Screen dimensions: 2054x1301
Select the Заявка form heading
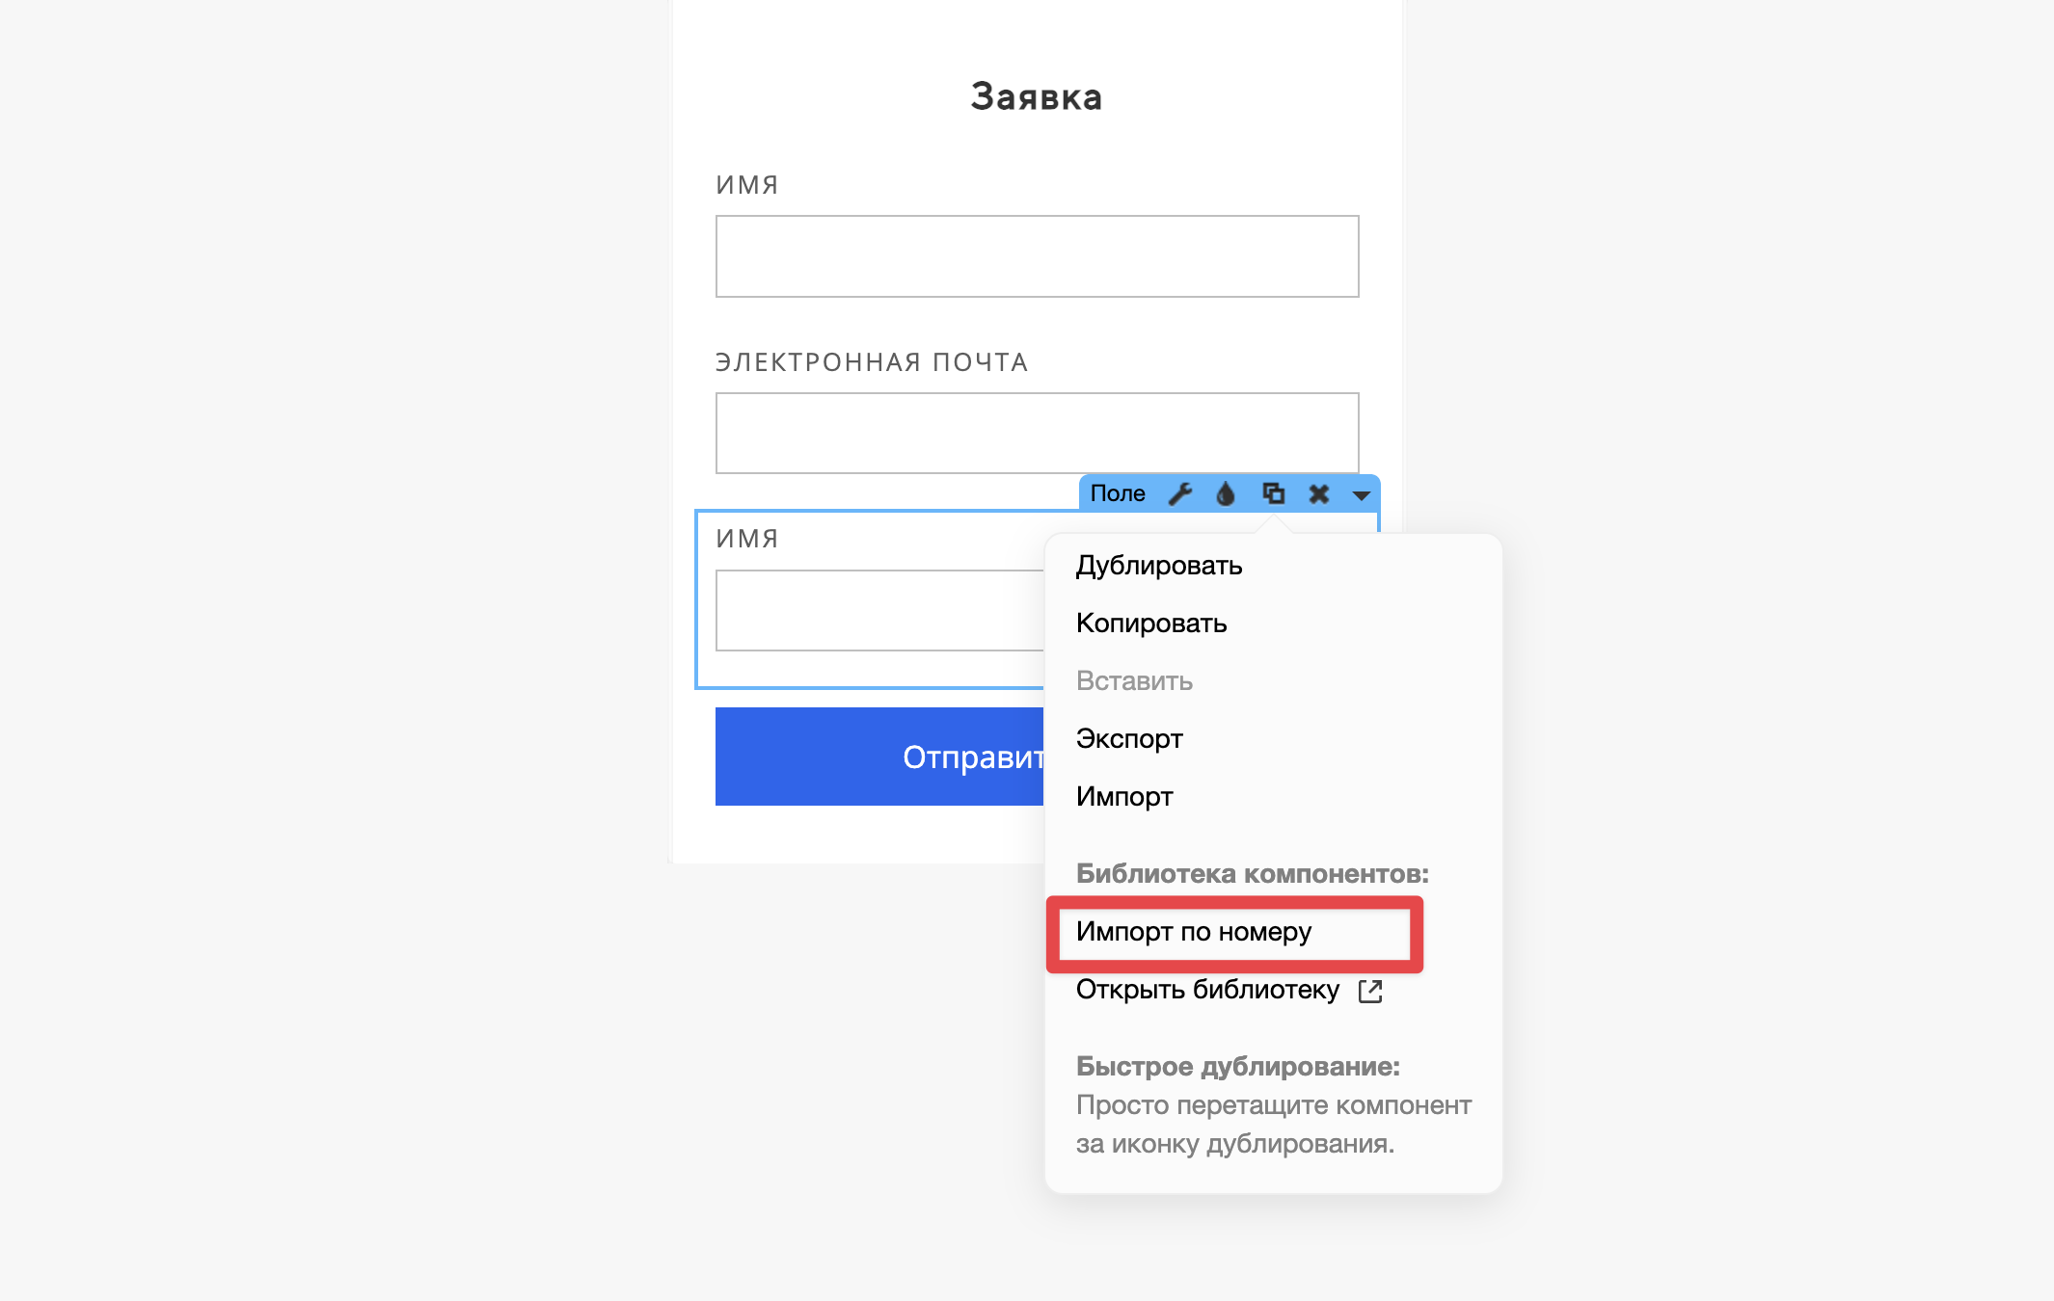click(1037, 96)
